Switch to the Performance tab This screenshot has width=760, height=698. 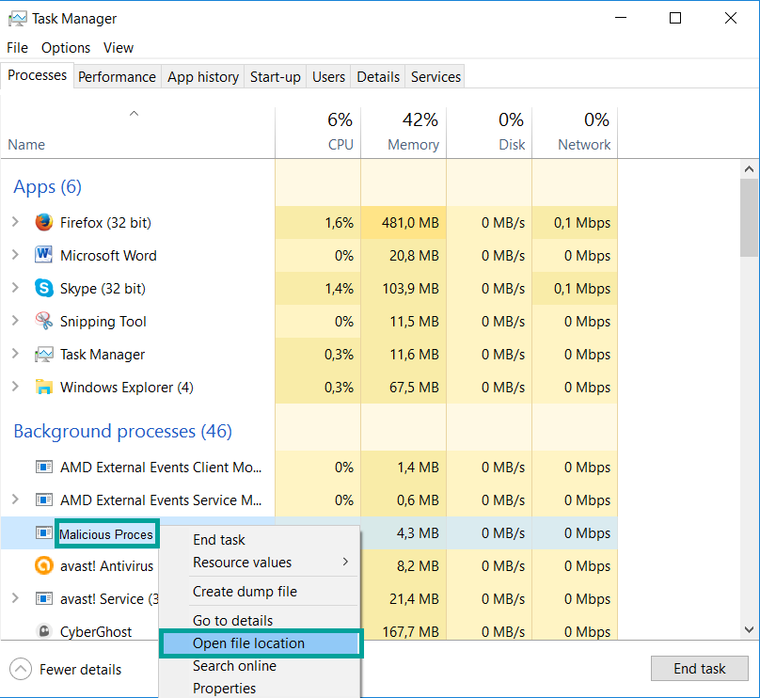pyautogui.click(x=117, y=77)
